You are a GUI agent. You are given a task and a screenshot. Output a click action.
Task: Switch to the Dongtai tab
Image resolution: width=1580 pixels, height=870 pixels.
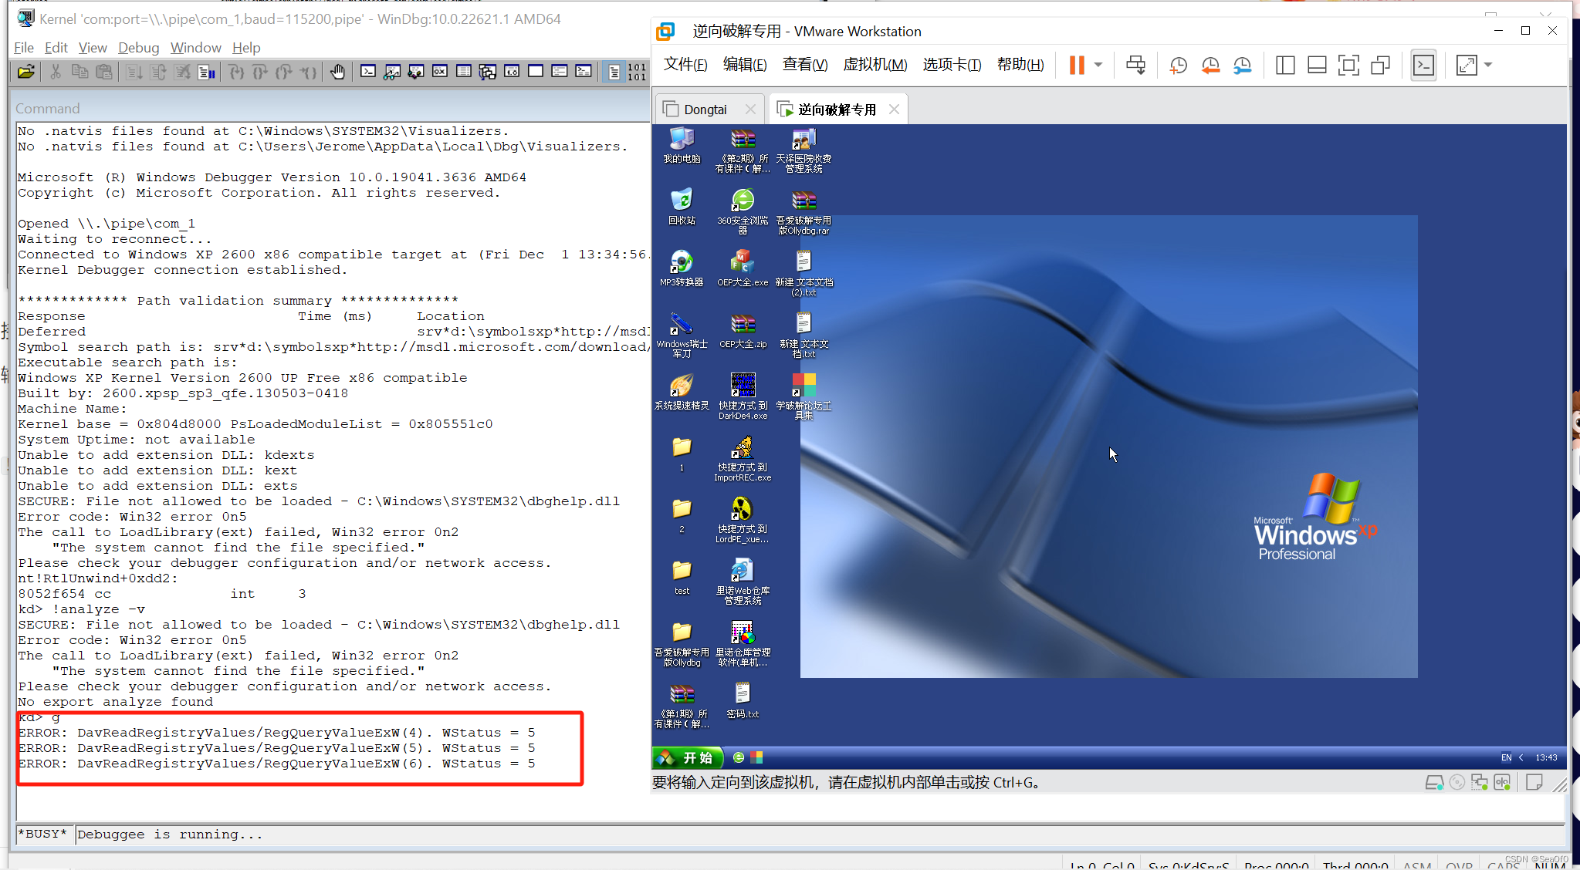(x=706, y=109)
